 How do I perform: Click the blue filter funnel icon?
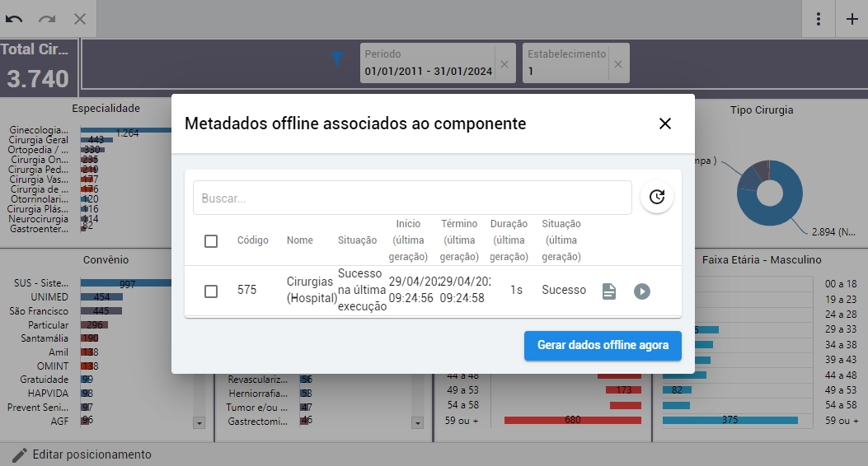pyautogui.click(x=337, y=58)
